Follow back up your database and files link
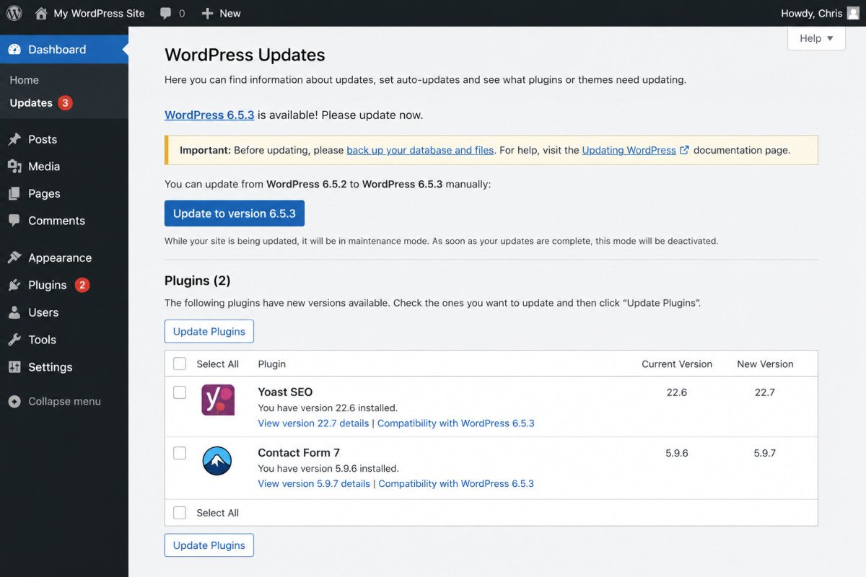 click(x=420, y=150)
